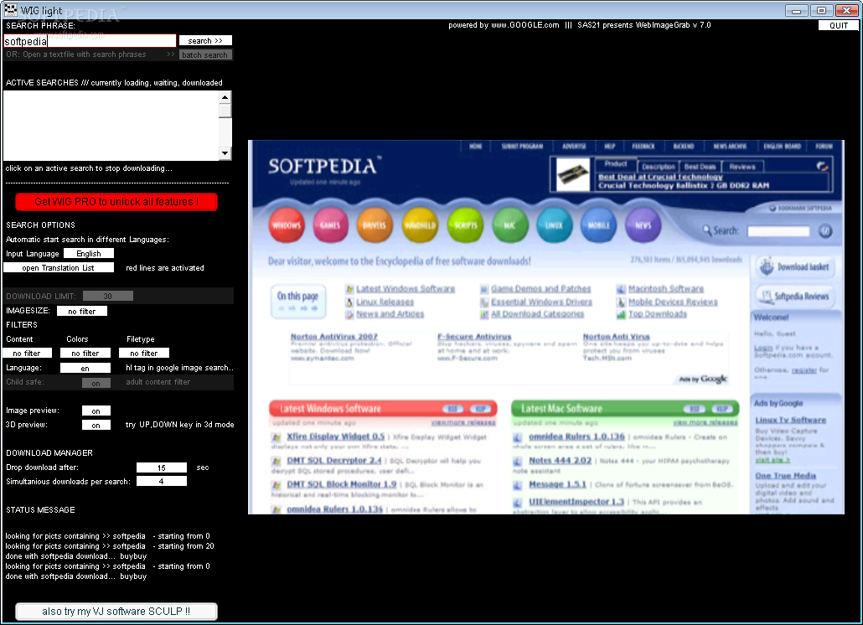This screenshot has height=625, width=863.
Task: Click the Download basket icon in preview
Action: pyautogui.click(x=767, y=266)
